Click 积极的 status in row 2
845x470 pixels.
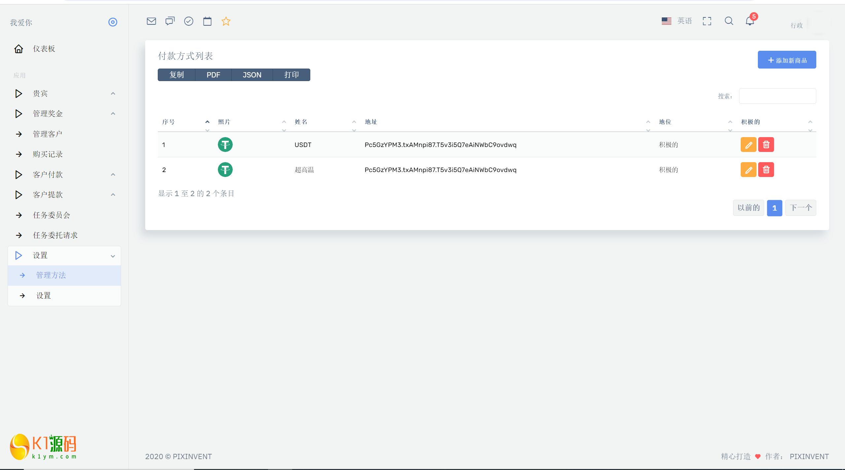pos(668,170)
